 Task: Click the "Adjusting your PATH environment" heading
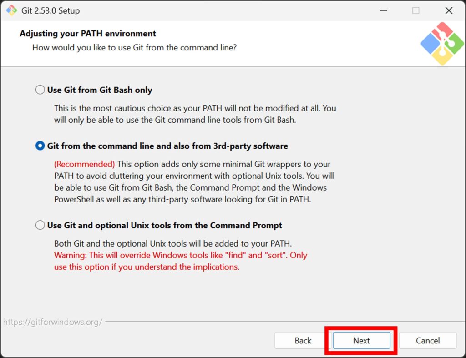coord(88,34)
